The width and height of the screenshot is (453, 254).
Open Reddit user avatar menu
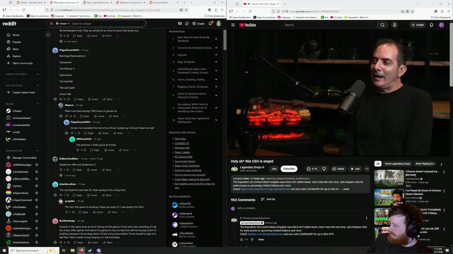click(219, 24)
